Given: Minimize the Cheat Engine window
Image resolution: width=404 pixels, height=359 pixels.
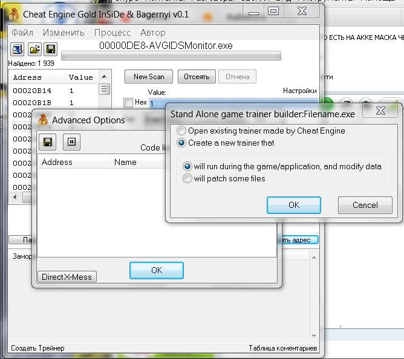Looking at the screenshot, I should 253,11.
